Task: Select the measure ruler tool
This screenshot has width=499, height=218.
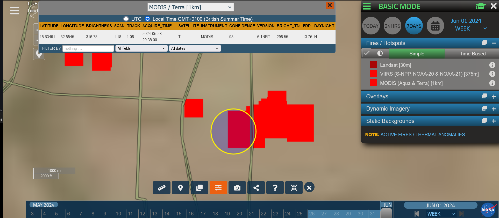Action: click(x=162, y=188)
